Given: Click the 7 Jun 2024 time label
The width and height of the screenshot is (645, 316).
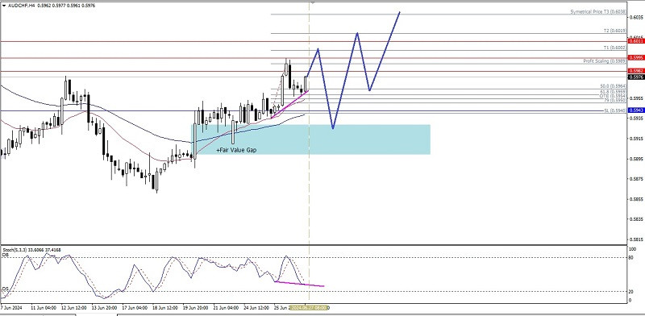Looking at the screenshot, I should coord(12,307).
